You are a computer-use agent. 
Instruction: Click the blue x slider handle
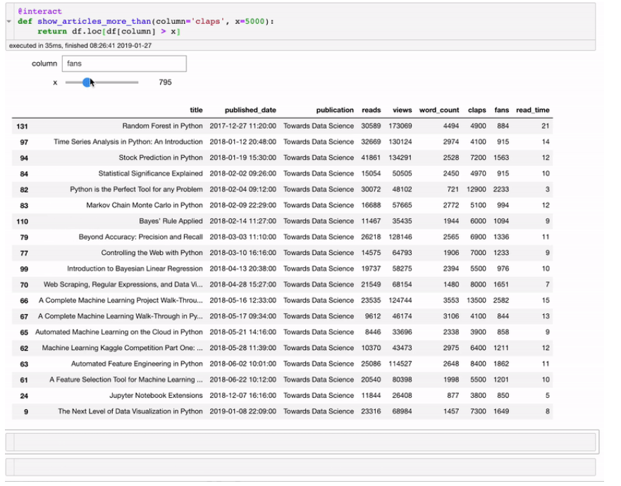87,82
